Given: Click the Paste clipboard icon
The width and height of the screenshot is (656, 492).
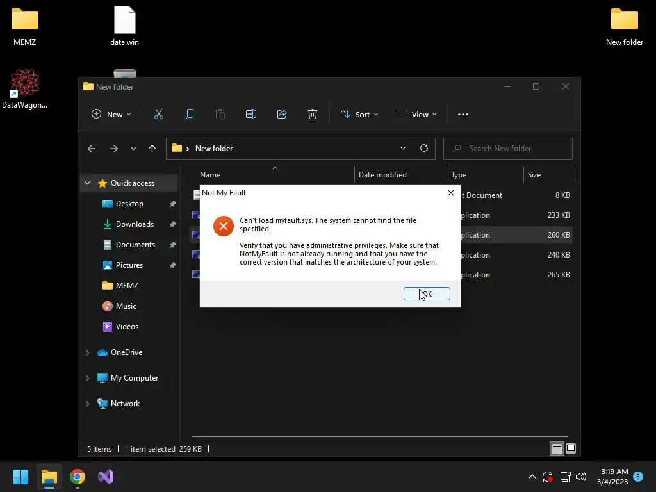Looking at the screenshot, I should coord(220,114).
